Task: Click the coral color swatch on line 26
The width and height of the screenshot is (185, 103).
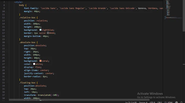Action: click(x=41, y=61)
